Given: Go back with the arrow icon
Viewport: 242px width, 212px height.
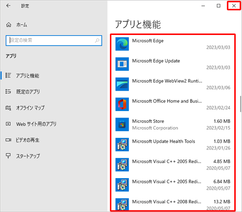Looking at the screenshot, I should [8, 6].
